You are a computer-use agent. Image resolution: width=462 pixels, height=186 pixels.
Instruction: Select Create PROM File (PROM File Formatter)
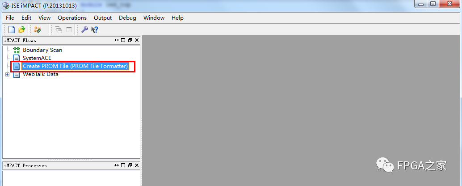[x=76, y=66]
